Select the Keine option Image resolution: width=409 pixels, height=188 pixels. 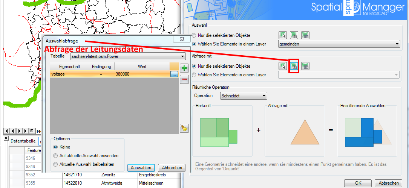(56, 147)
